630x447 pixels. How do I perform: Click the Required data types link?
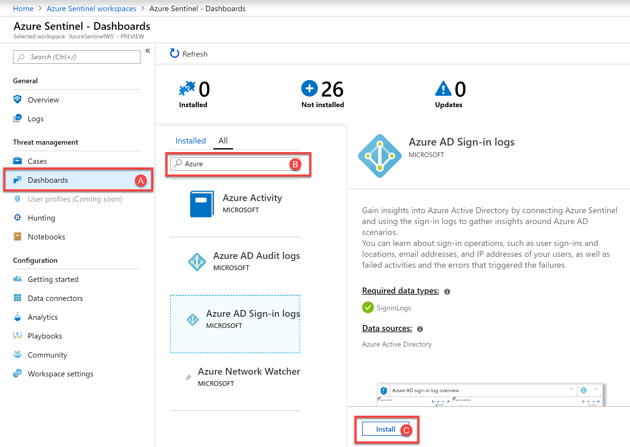pos(401,291)
